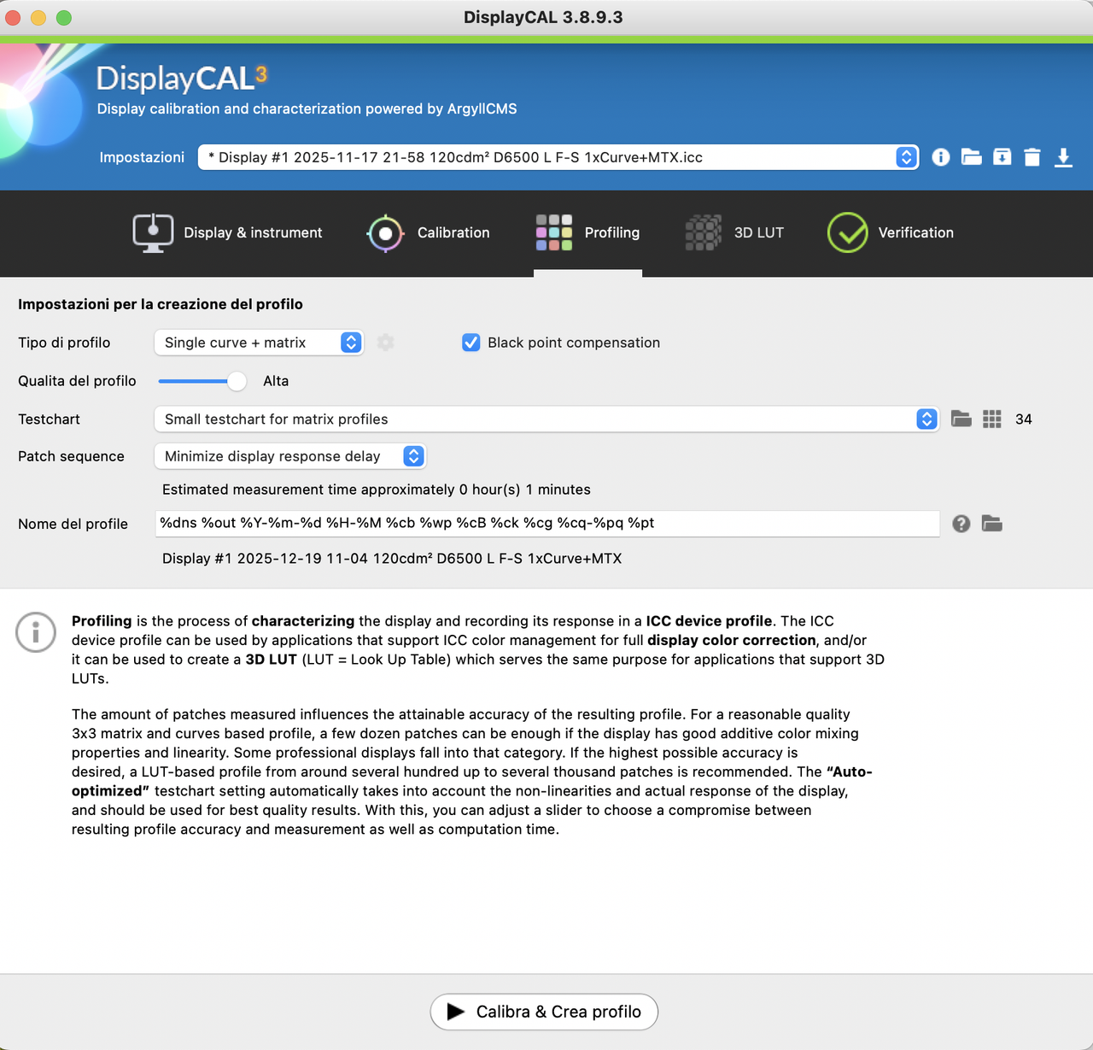1093x1050 pixels.
Task: Click the info icon beside settings dropdown
Action: [x=940, y=157]
